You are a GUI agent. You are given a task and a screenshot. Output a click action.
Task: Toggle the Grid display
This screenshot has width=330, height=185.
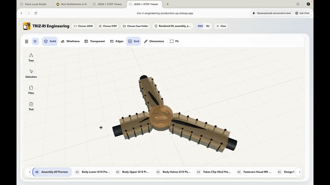click(134, 41)
